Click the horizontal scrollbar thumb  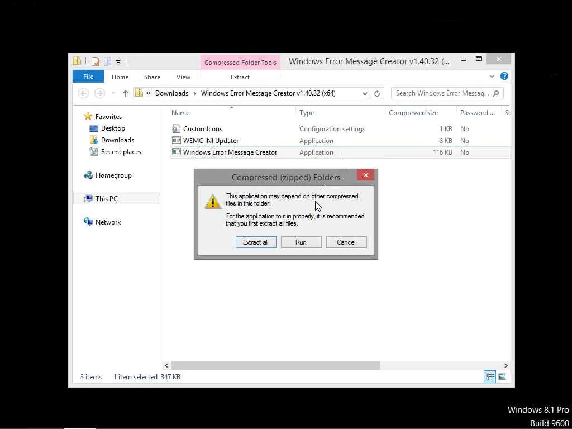click(x=275, y=365)
